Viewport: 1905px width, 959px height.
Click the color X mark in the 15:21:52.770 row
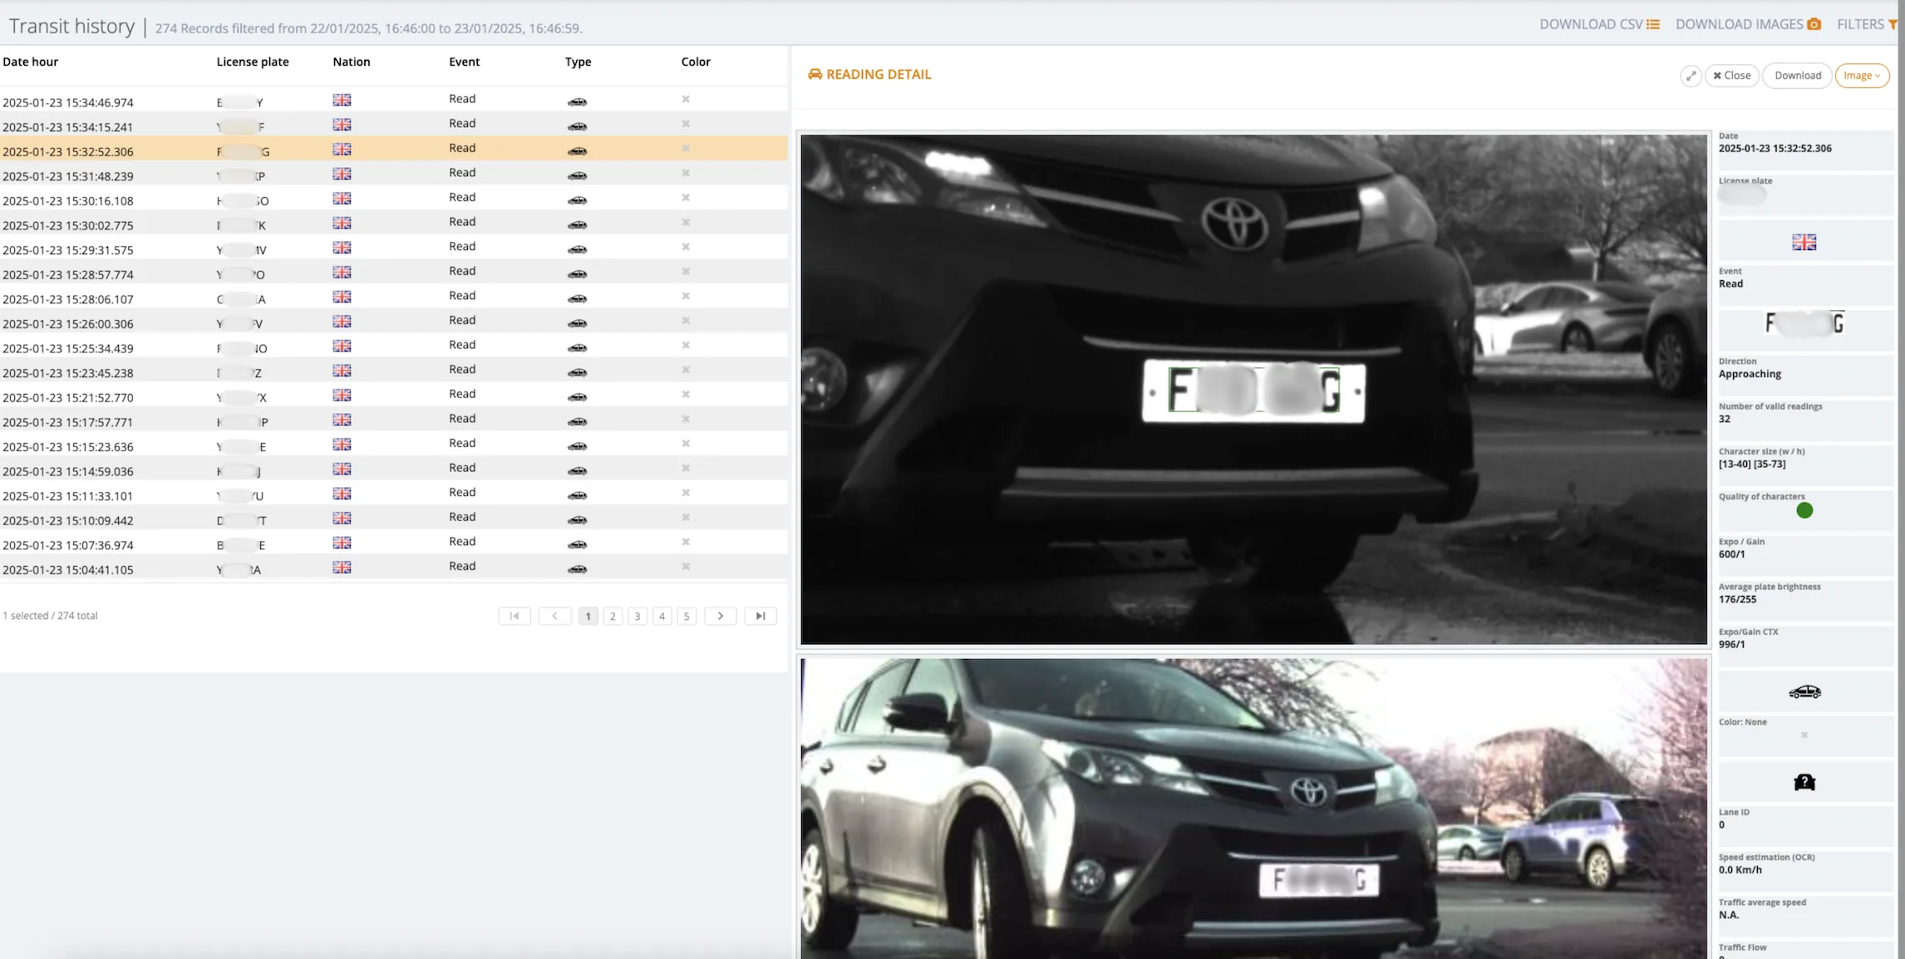coord(686,394)
